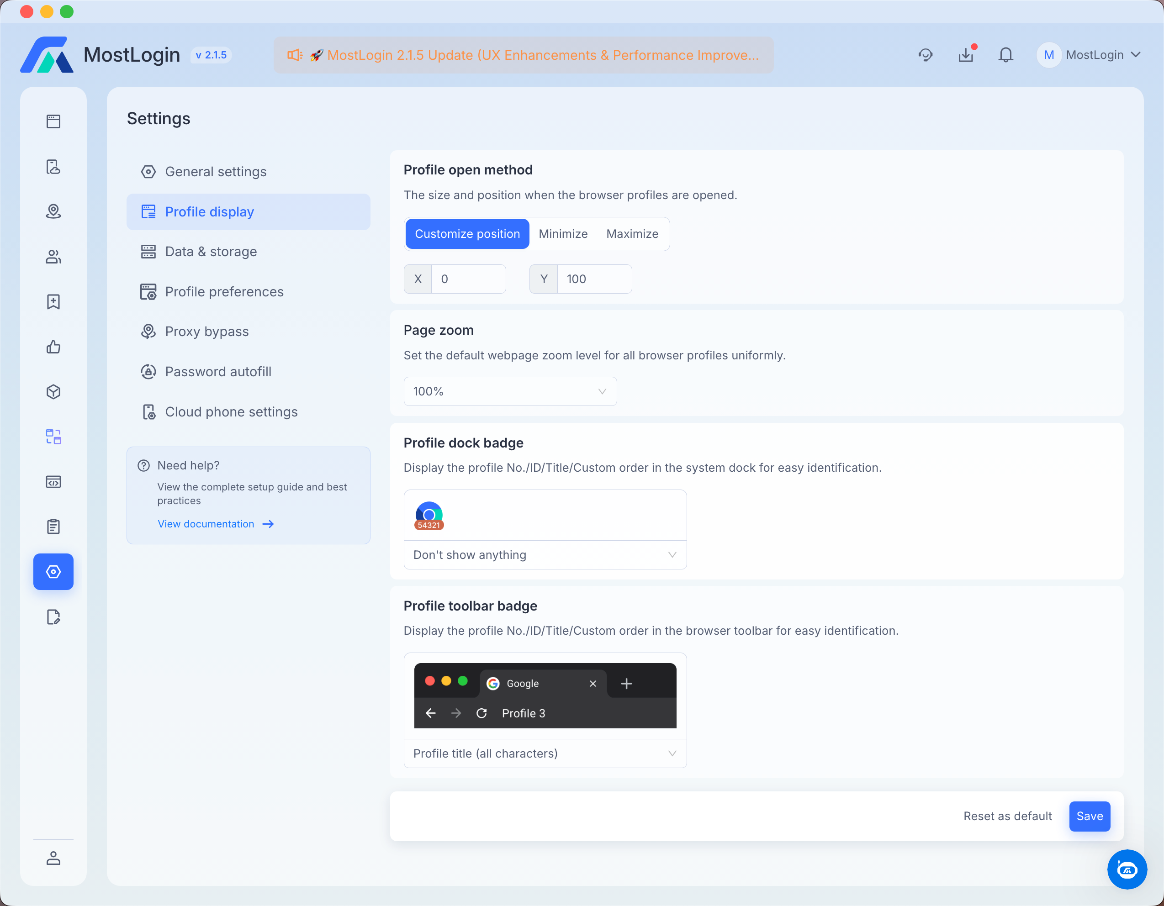Screen dimensions: 1164x906
Task: Open the team members sidebar icon
Action: (53, 257)
